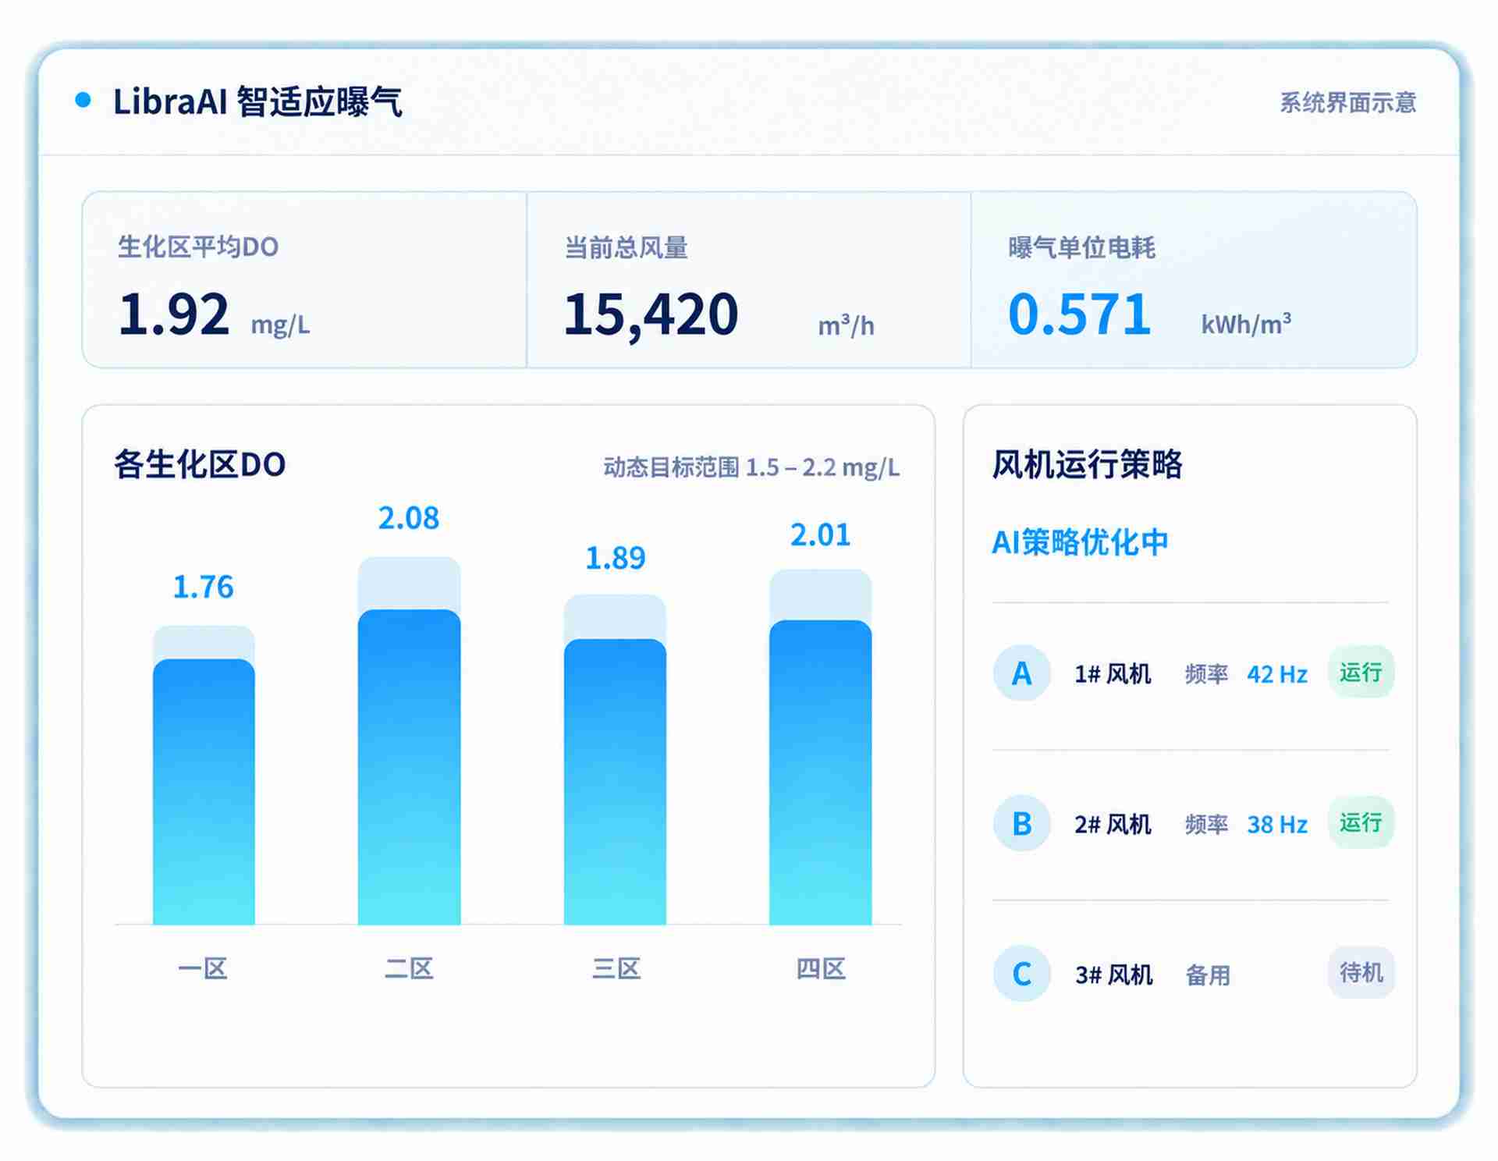Click the round A badge for 1# 风机
The height and width of the screenshot is (1161, 1498).
point(1021,673)
